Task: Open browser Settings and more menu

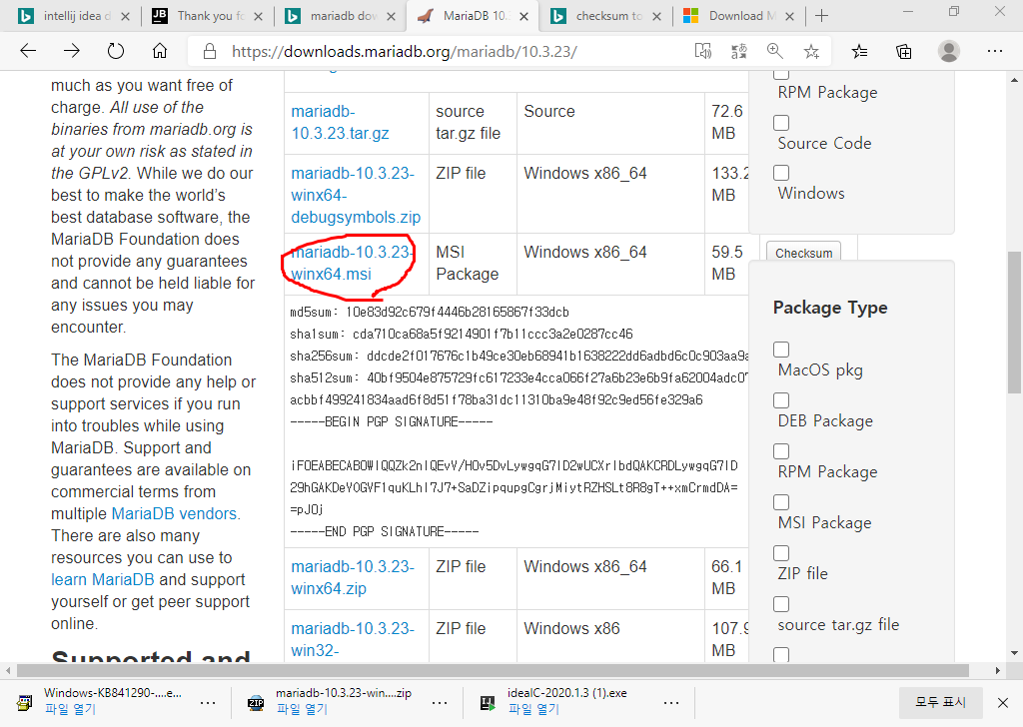Action: [994, 51]
